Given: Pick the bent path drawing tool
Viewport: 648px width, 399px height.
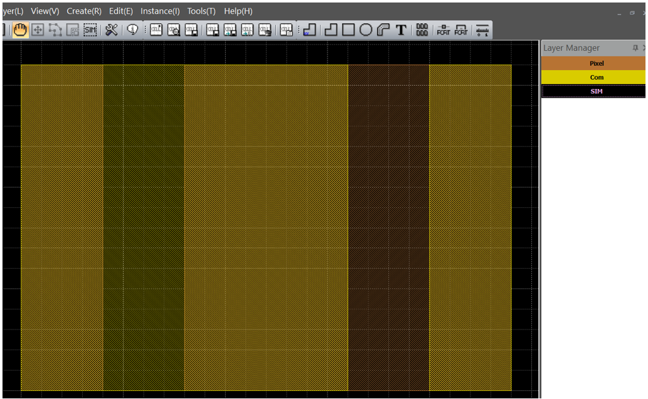Looking at the screenshot, I should pos(383,30).
